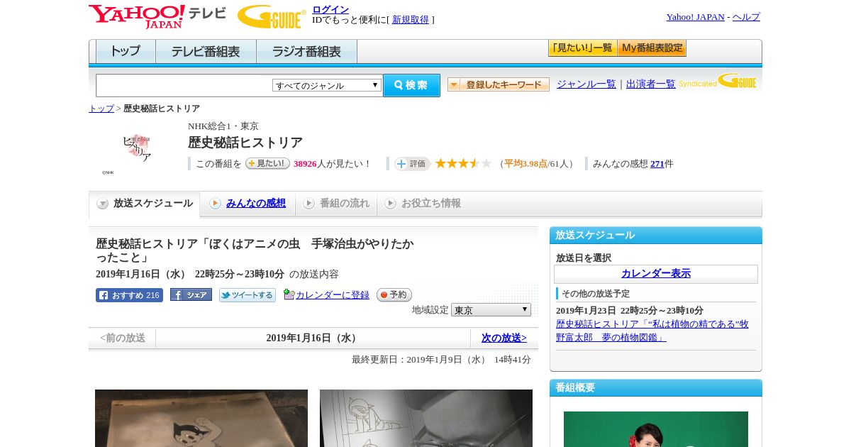Rate using the star rating bar
This screenshot has height=447, width=851.
(463, 164)
